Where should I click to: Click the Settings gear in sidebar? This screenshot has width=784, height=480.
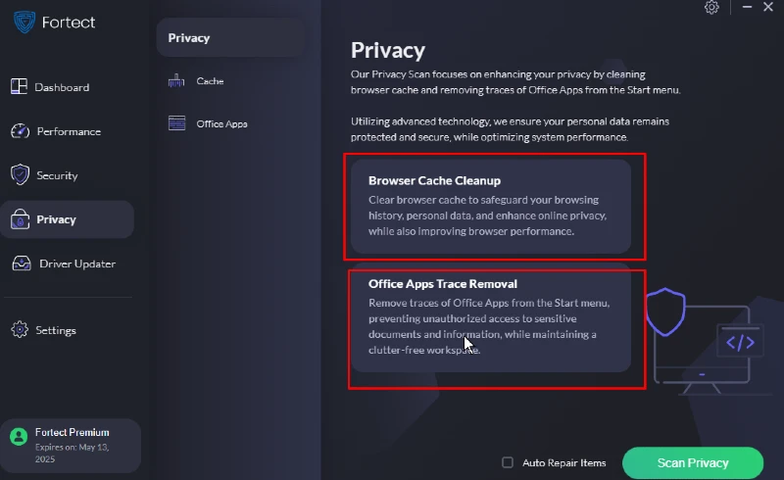[20, 329]
